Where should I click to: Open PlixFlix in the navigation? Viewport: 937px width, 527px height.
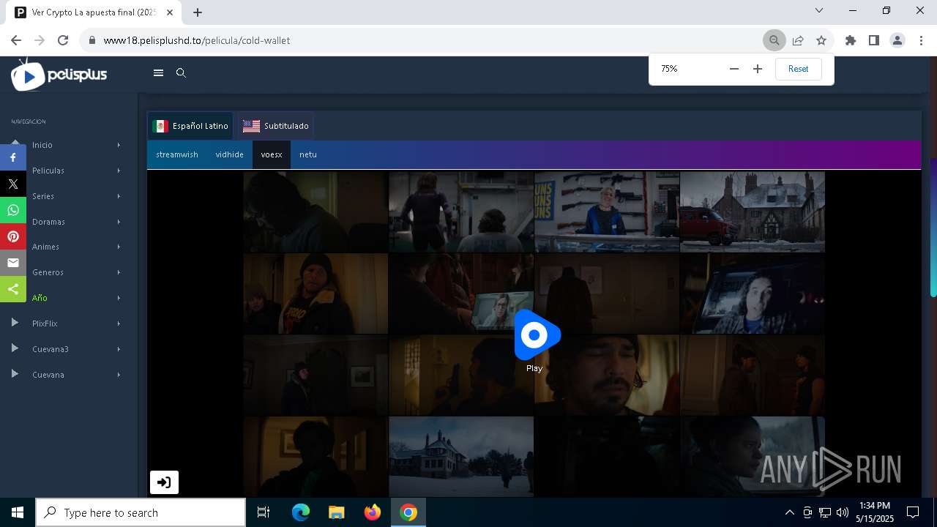[x=45, y=324]
